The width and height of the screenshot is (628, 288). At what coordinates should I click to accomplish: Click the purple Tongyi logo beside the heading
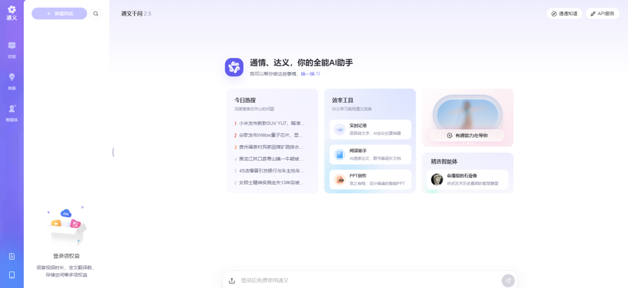pos(234,67)
